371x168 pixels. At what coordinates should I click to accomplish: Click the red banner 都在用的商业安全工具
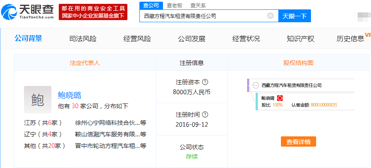click(93, 12)
